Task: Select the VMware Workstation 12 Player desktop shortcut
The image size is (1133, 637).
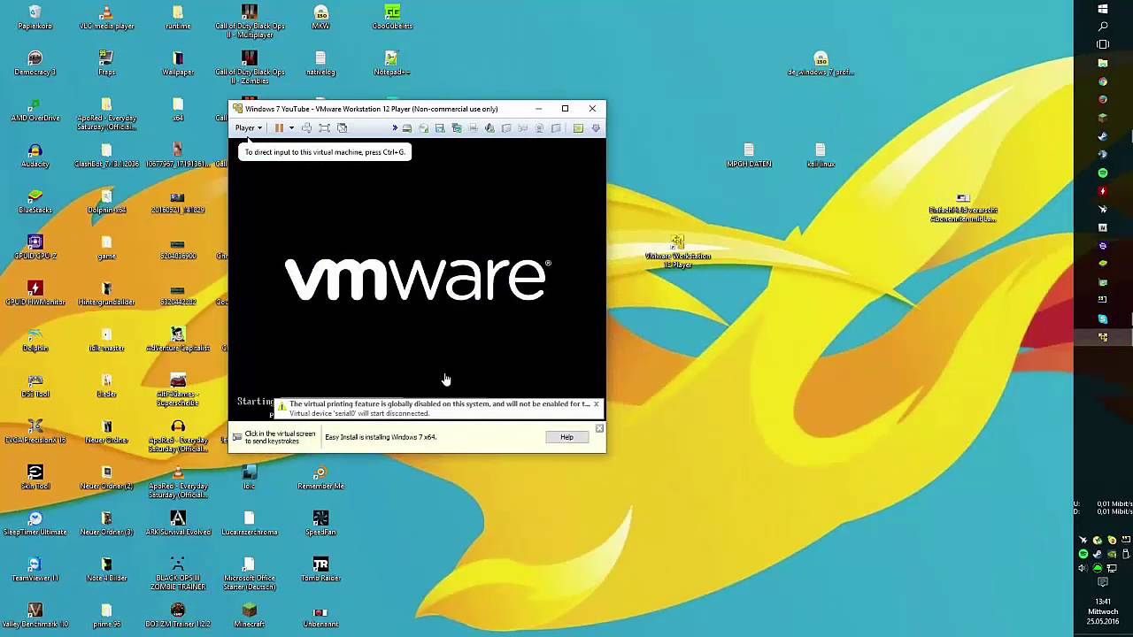Action: (678, 251)
